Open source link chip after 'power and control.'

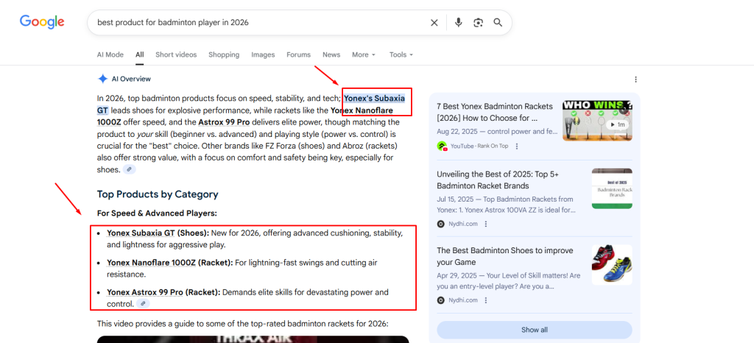(x=143, y=303)
